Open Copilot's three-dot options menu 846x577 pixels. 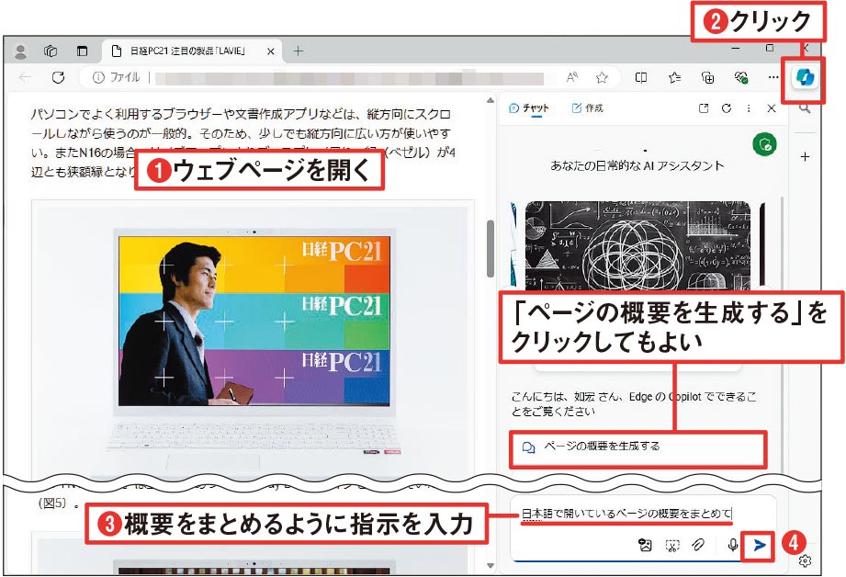(749, 107)
